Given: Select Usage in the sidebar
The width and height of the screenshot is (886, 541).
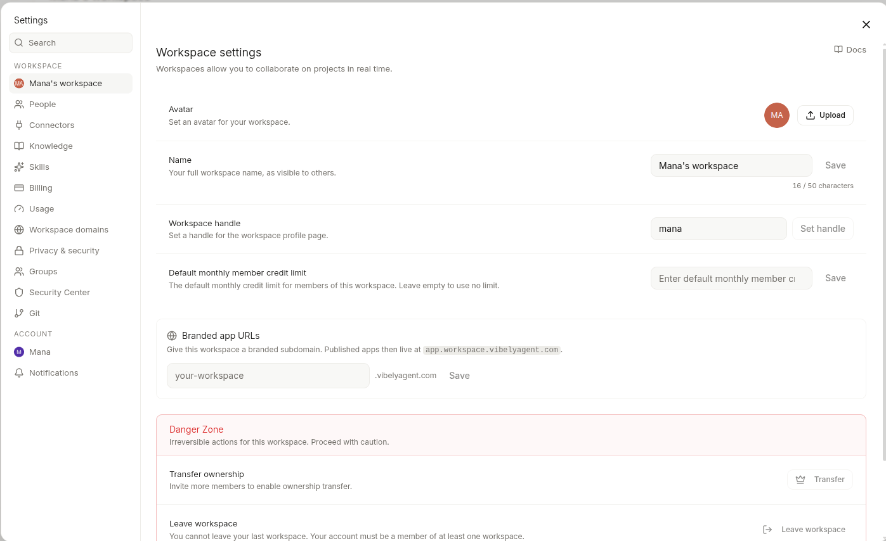Looking at the screenshot, I should coord(71,209).
